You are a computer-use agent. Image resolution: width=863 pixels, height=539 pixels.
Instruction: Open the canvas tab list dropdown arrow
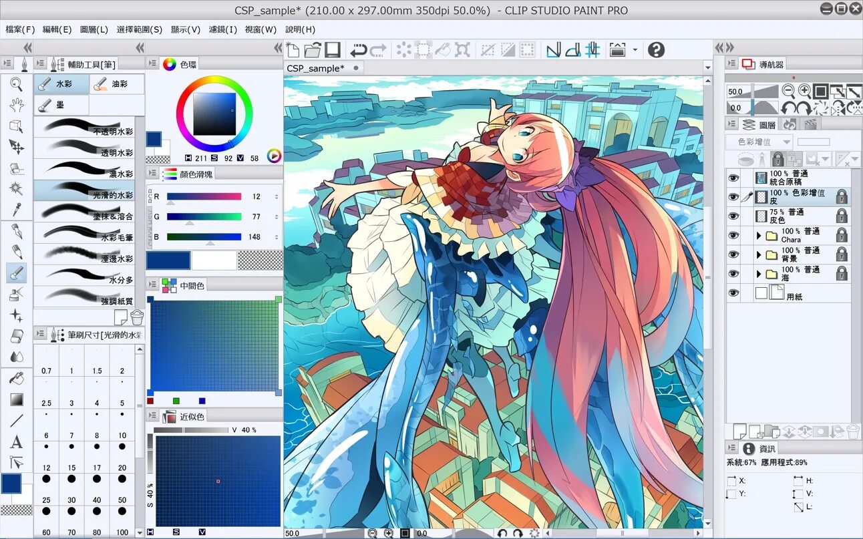pyautogui.click(x=708, y=67)
